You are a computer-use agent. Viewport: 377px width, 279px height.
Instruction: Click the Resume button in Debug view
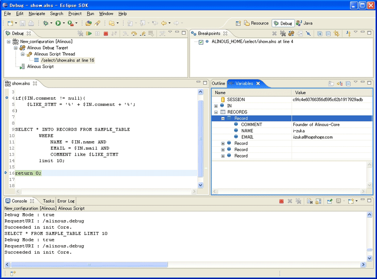[x=89, y=33]
